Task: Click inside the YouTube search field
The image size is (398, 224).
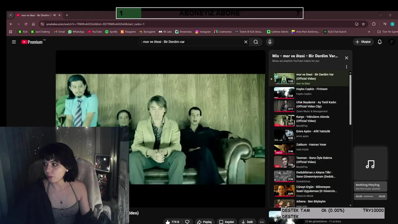Action: pos(191,42)
